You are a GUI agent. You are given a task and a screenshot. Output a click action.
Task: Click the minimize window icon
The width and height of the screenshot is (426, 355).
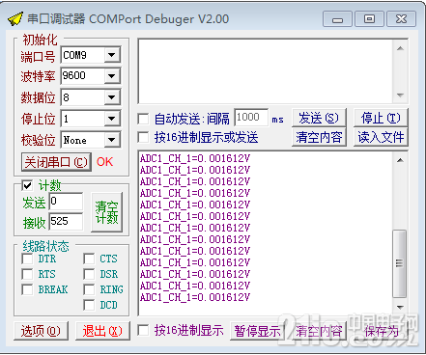pos(337,19)
